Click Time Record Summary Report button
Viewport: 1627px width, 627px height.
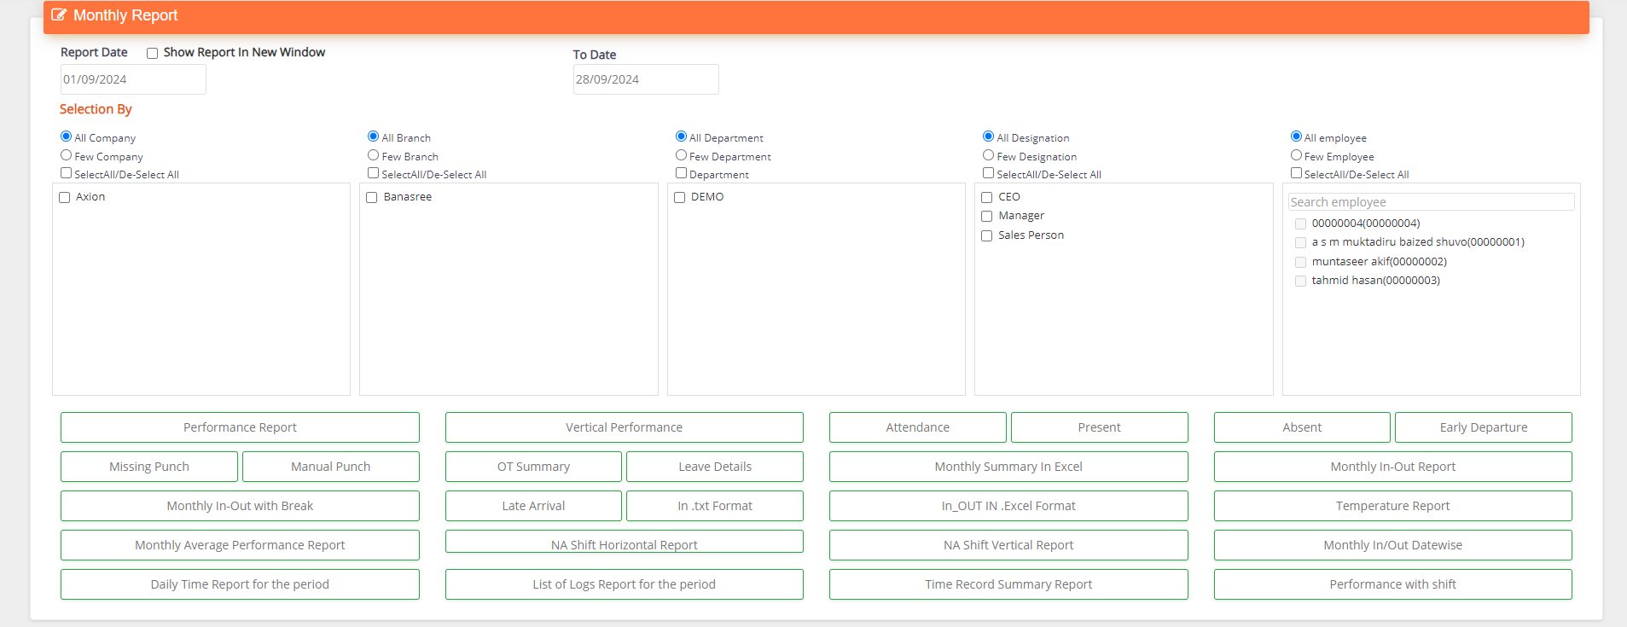(x=1008, y=584)
